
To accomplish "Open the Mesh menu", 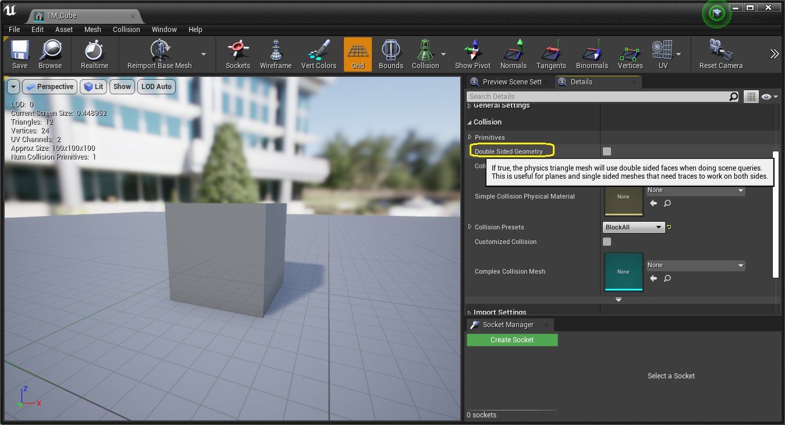I will click(x=93, y=29).
